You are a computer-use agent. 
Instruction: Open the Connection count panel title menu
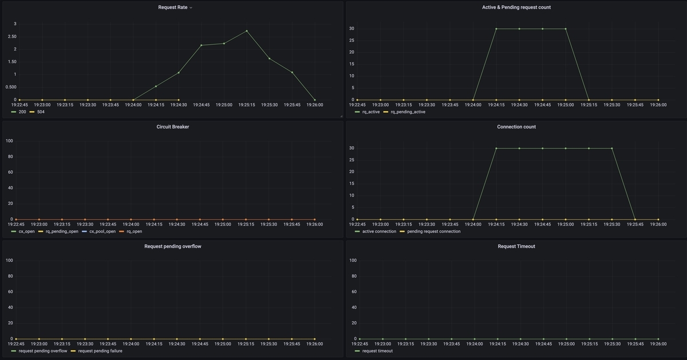tap(516, 127)
